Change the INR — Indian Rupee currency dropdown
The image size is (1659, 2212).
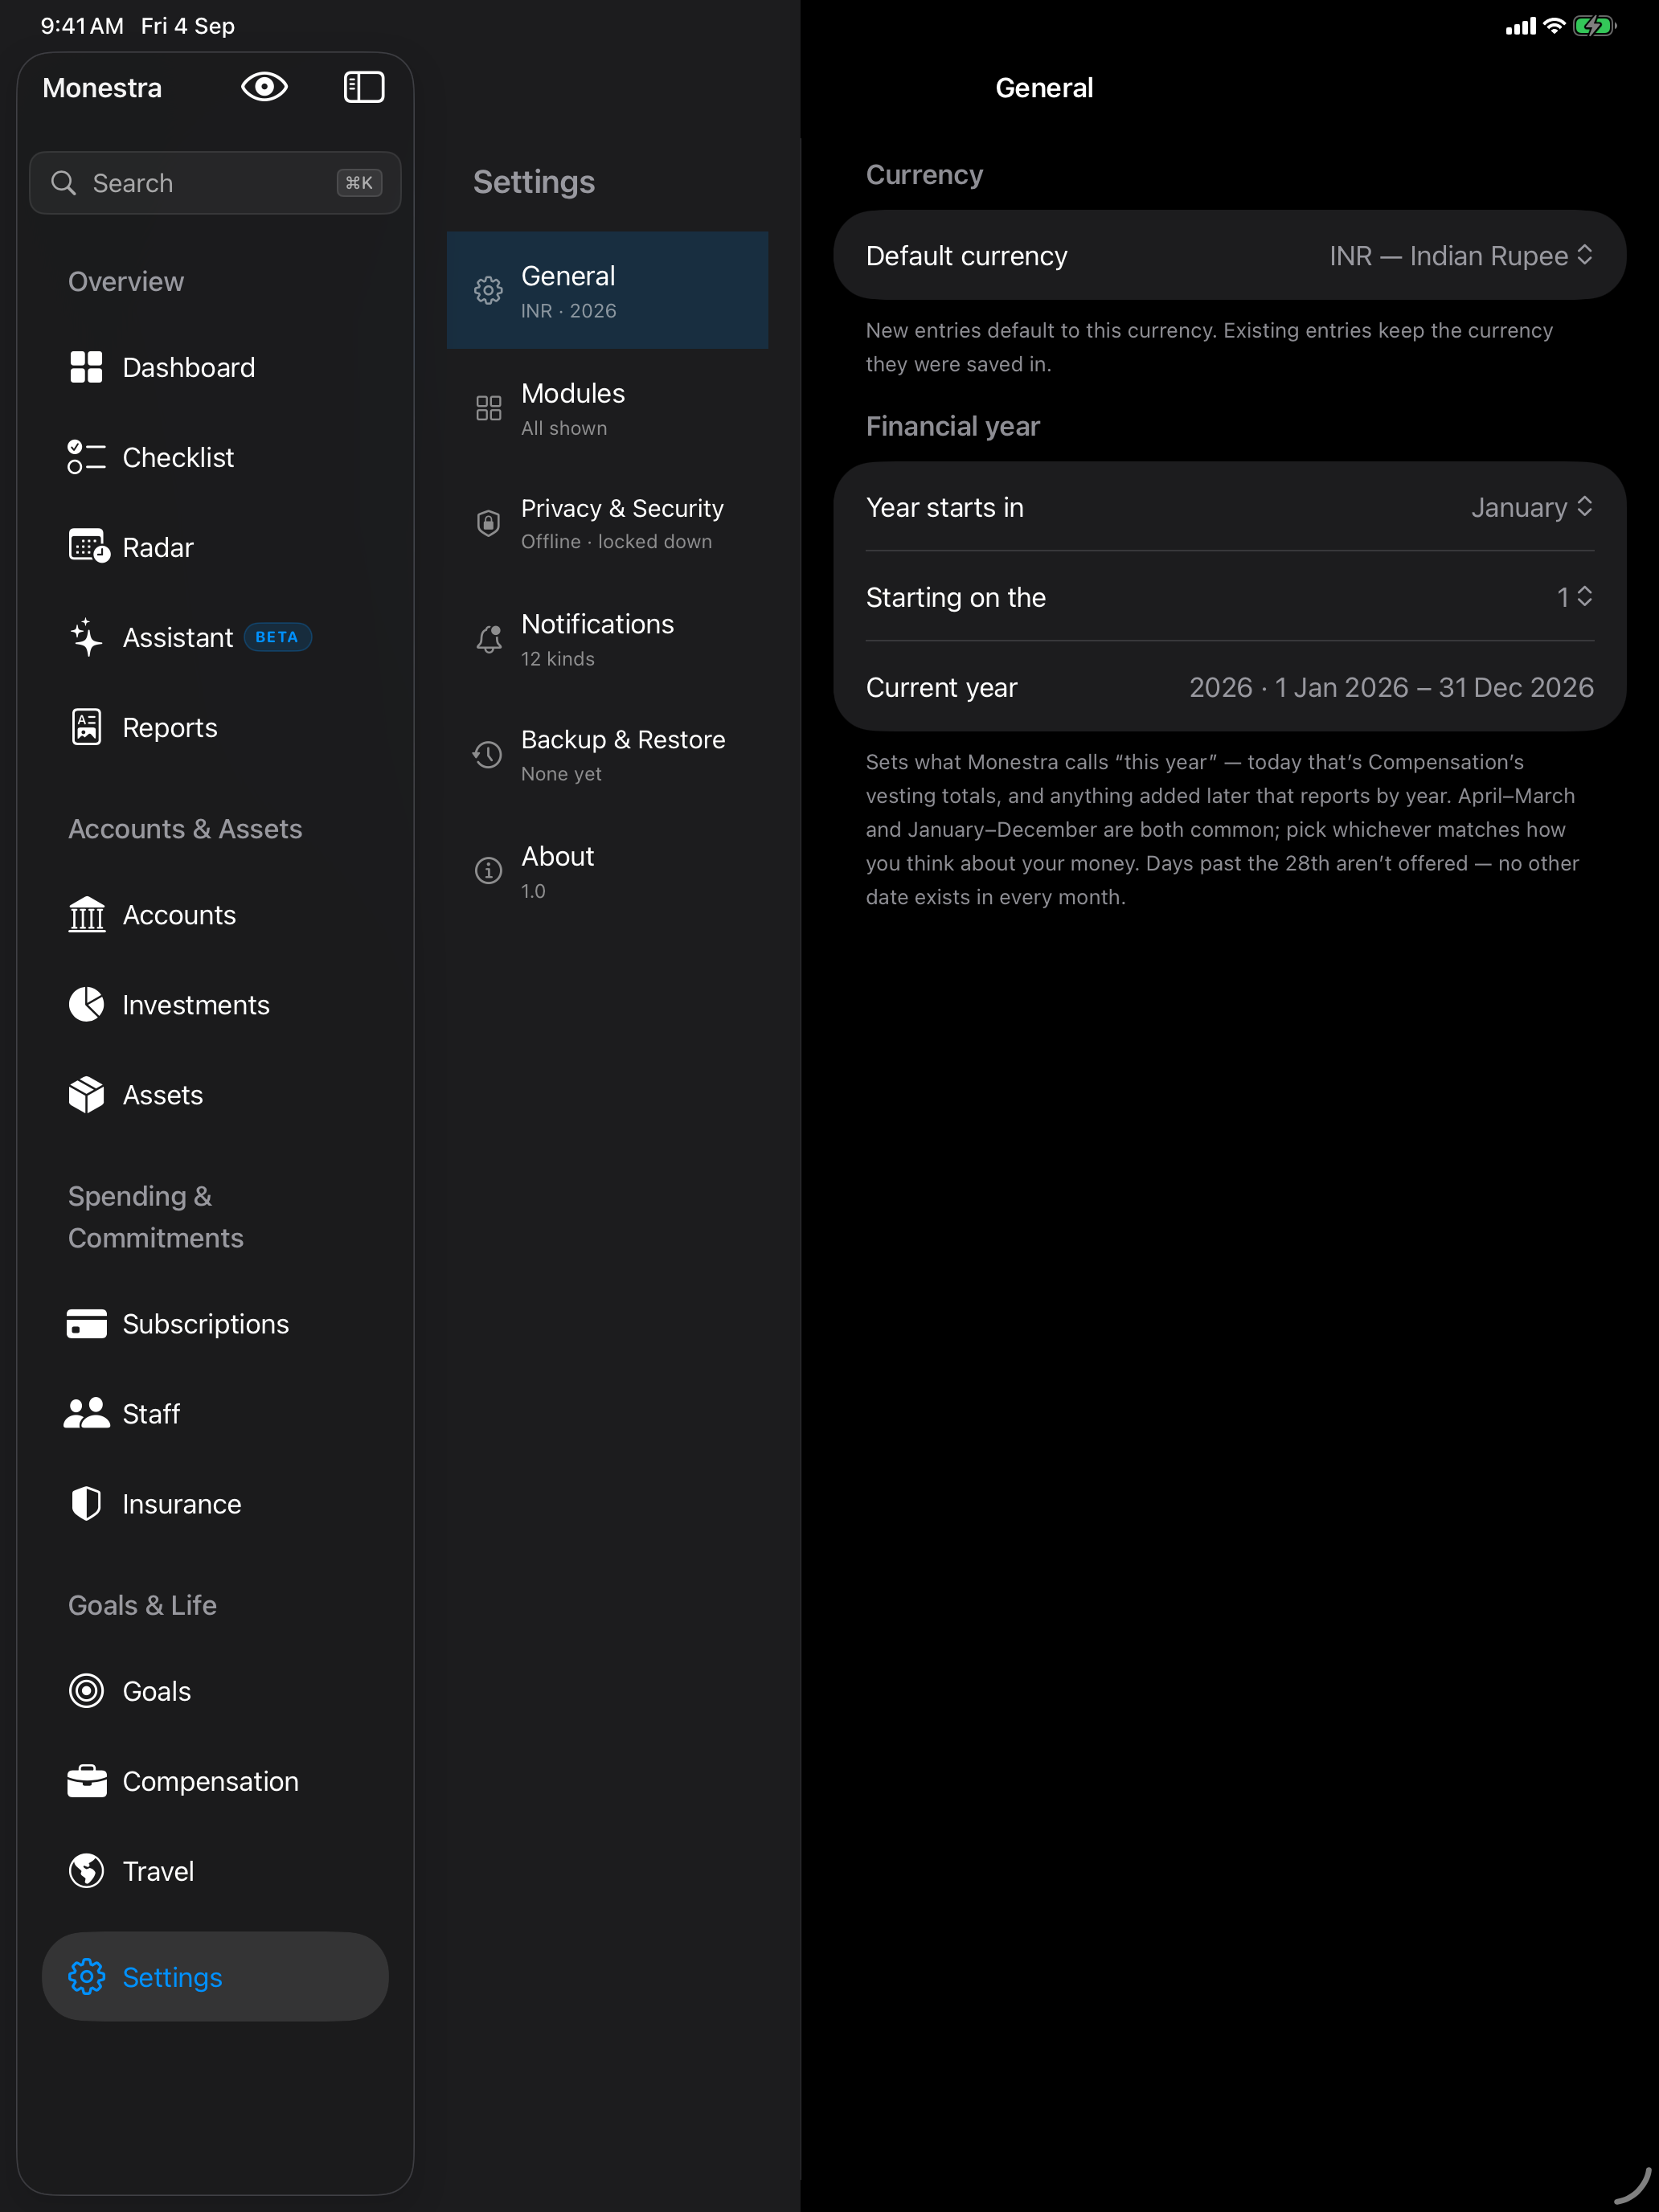[x=1460, y=256]
